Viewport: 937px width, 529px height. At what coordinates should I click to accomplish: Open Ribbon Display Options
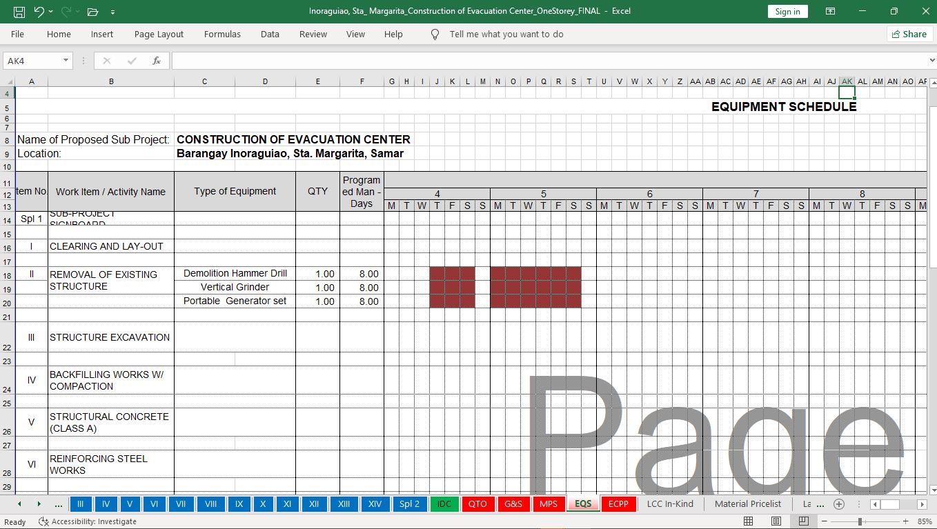point(831,11)
